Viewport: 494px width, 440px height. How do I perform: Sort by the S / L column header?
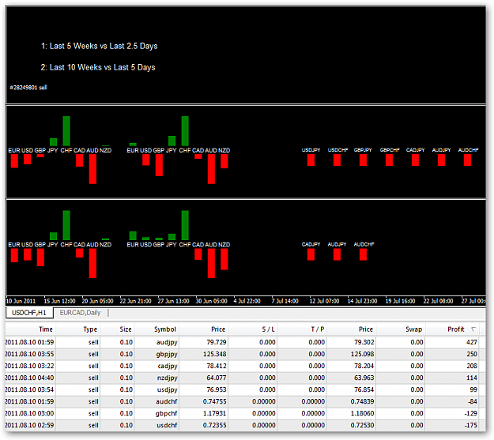(x=268, y=329)
